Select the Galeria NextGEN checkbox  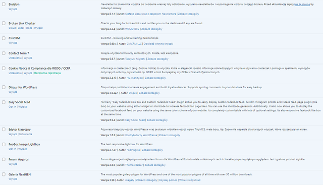pyautogui.click(x=4, y=174)
